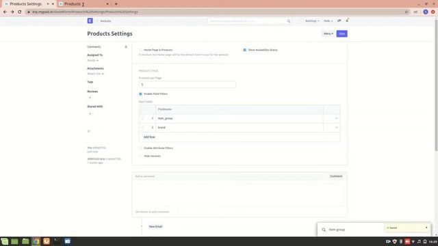Open the terminal from the taskbar
Image resolution: width=438 pixels, height=246 pixels.
click(x=57, y=241)
